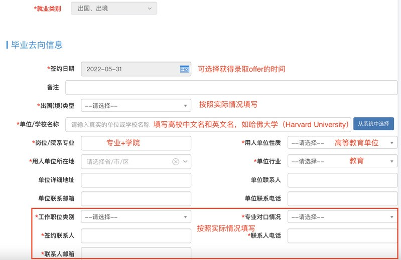
Task: Clear the 用人单位所在地 selection with X icon
Action: pyautogui.click(x=176, y=162)
